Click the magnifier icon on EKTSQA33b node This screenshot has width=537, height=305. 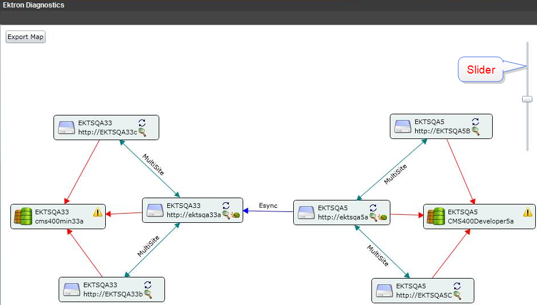[148, 294]
